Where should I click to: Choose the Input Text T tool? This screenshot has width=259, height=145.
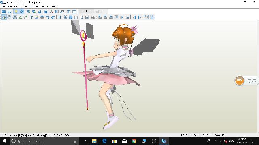click(x=31, y=17)
